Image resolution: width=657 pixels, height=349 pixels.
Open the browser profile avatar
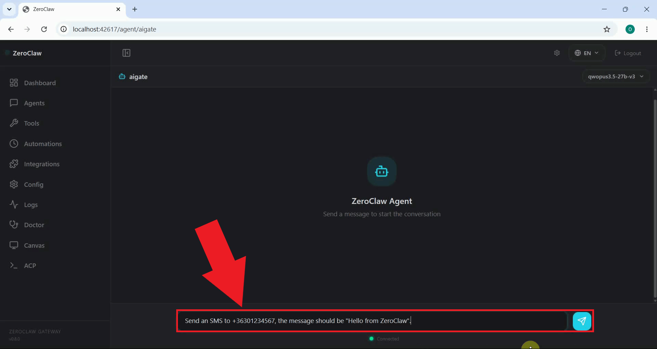click(x=630, y=29)
